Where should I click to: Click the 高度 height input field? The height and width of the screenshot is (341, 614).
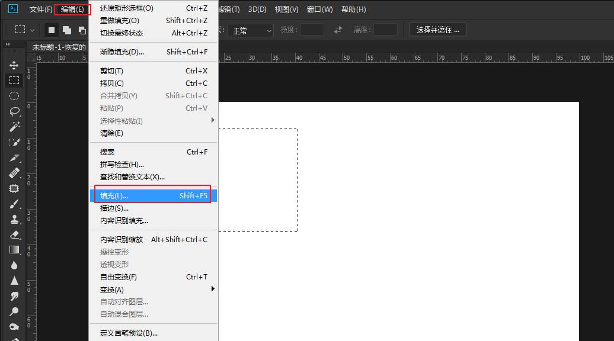point(385,30)
